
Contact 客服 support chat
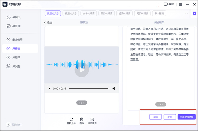[x=169, y=4]
